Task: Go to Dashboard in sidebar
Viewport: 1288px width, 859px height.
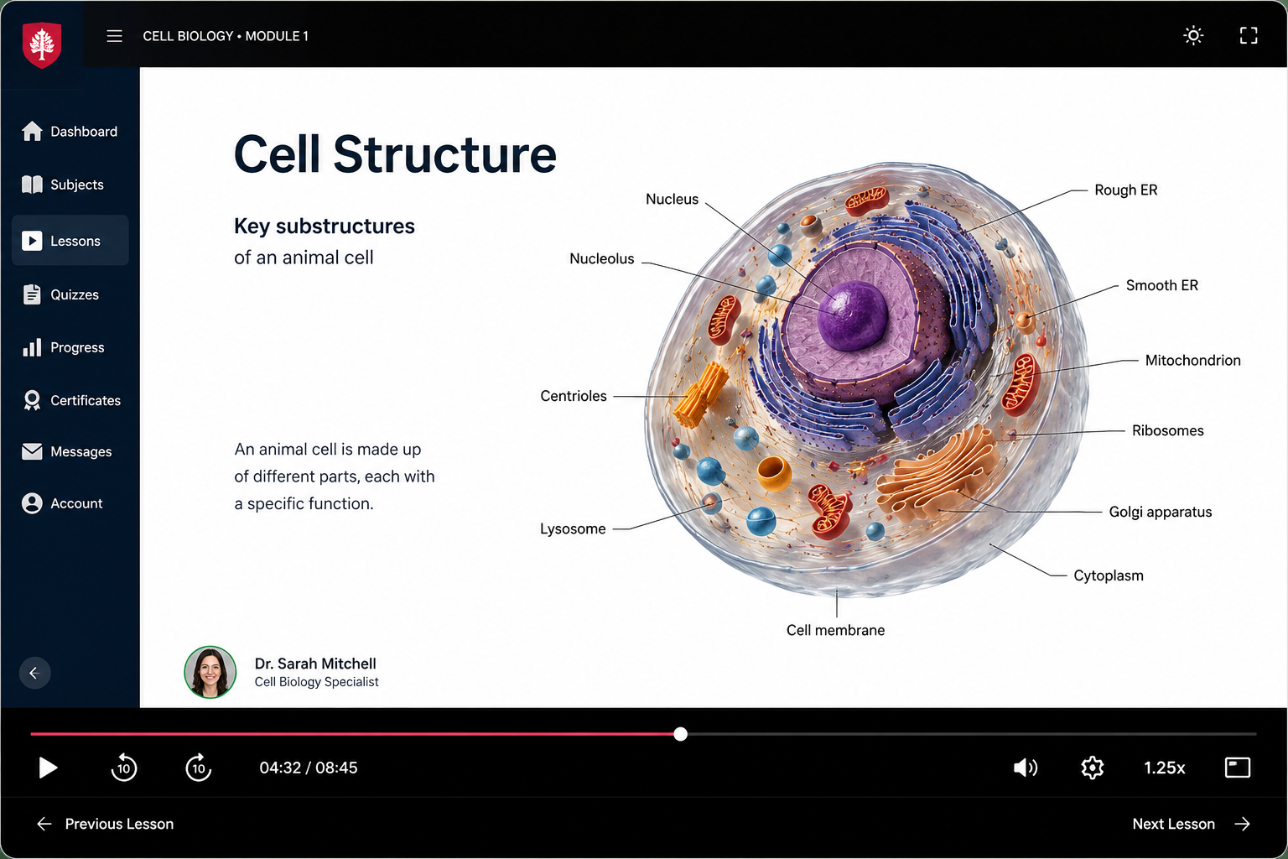Action: click(x=70, y=132)
